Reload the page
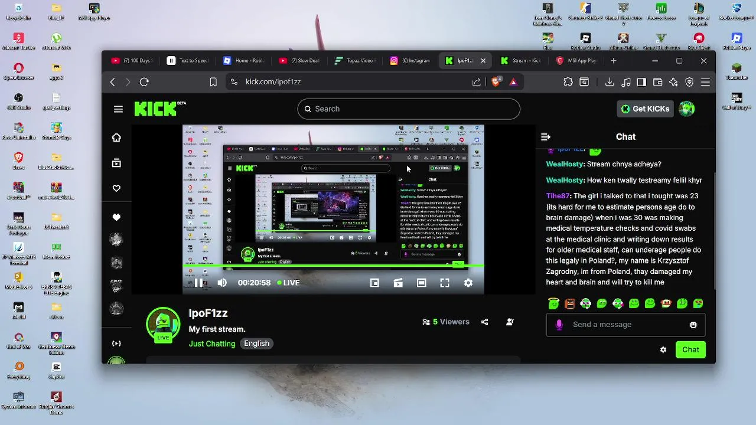This screenshot has height=425, width=756. [x=144, y=82]
